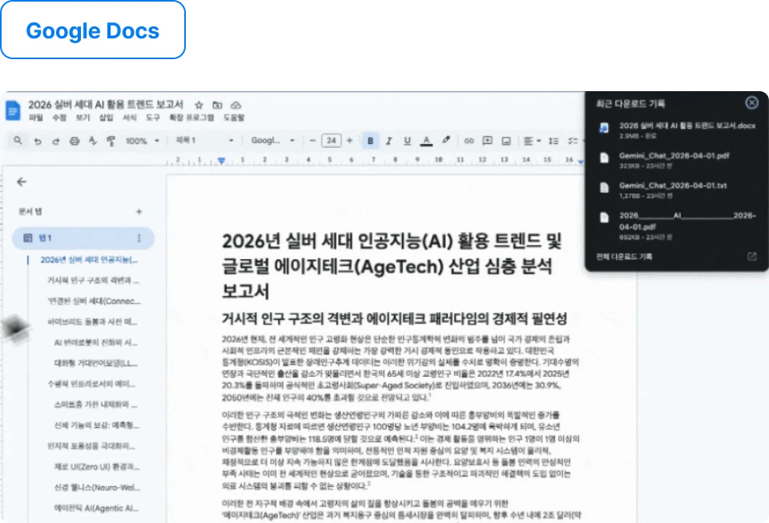Print the document with the printer icon
769x523 pixels.
click(74, 141)
